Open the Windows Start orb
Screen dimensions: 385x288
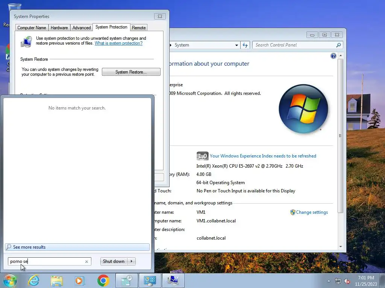pos(10,280)
